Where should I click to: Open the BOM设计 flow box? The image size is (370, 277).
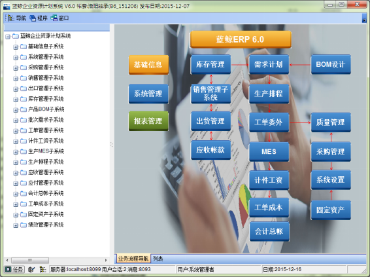331,64
